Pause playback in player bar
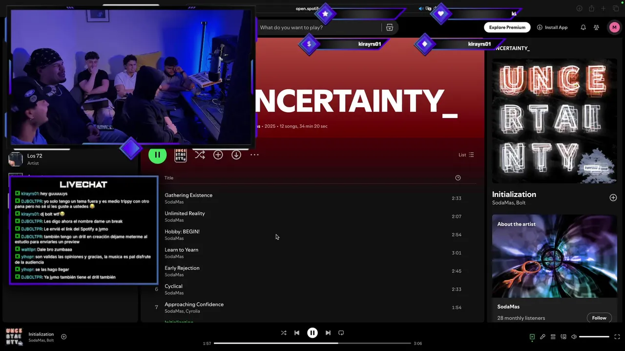 point(312,333)
